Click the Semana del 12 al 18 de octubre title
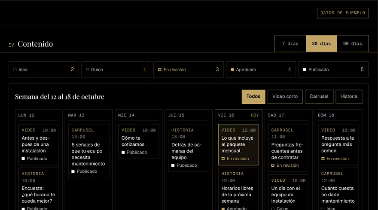 tap(60, 97)
